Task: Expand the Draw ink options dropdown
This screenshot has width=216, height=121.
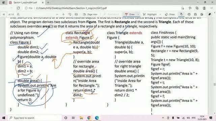Action: 138,14
